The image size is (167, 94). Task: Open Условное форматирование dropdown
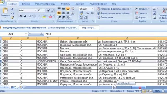(x=114, y=9)
